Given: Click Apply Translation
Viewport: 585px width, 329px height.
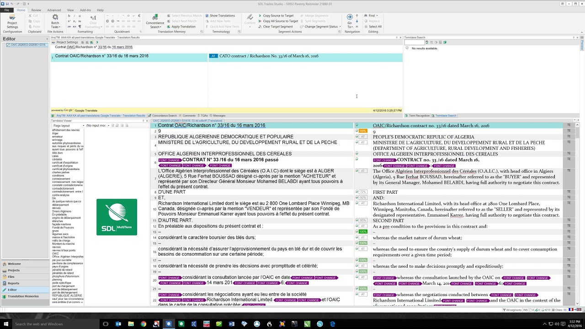Looking at the screenshot, I should [181, 27].
